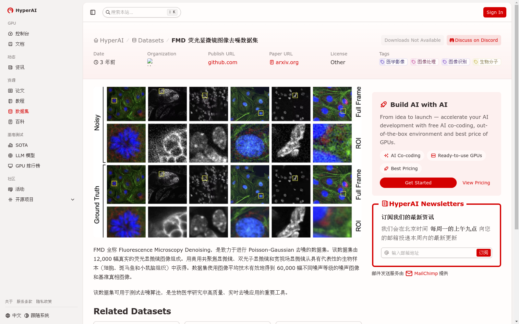The image size is (519, 324).
Task: Click the search magnifier icon
Action: [108, 12]
